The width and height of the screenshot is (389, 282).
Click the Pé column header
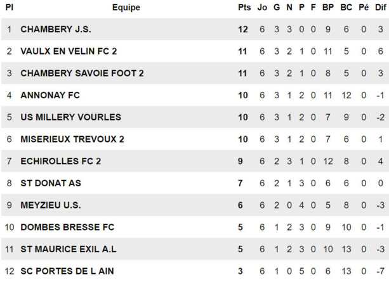pos(364,8)
